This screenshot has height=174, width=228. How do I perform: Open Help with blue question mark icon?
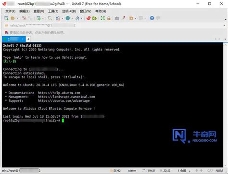click(152, 18)
